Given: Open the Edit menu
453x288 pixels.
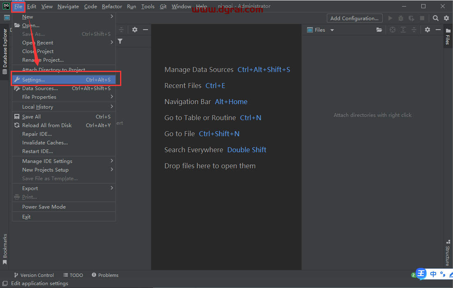Looking at the screenshot, I should tap(32, 6).
